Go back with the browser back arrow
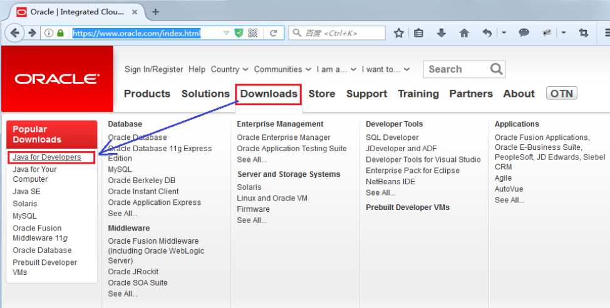 (15, 33)
